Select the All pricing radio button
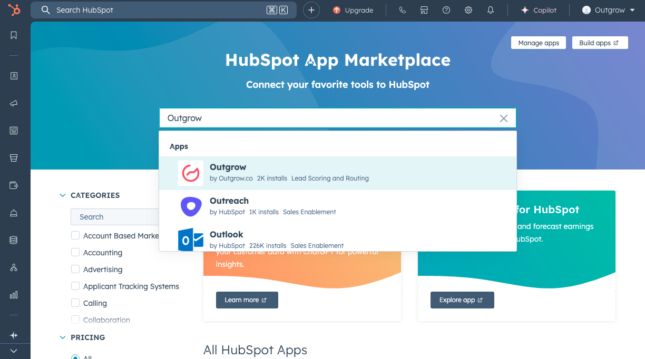645x359 pixels. coord(75,357)
